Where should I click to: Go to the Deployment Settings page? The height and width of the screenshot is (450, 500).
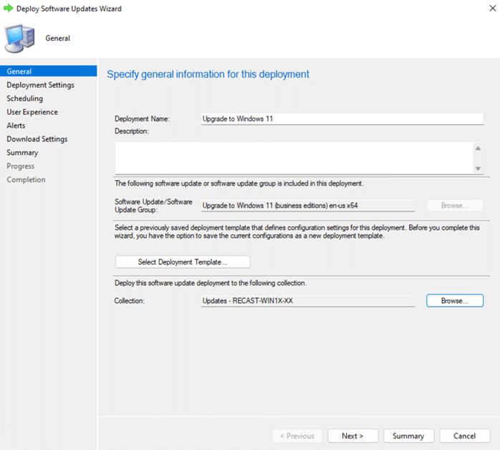click(40, 85)
